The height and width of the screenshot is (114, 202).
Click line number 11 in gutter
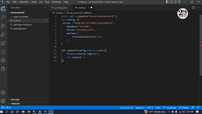[55, 50]
